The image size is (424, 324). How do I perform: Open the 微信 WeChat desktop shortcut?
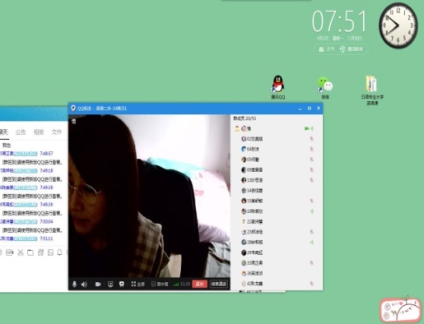pyautogui.click(x=325, y=88)
